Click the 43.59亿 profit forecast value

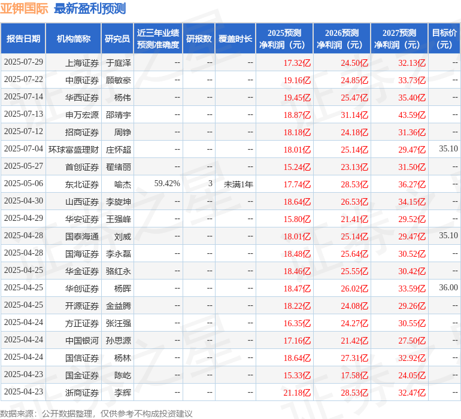tap(411, 114)
